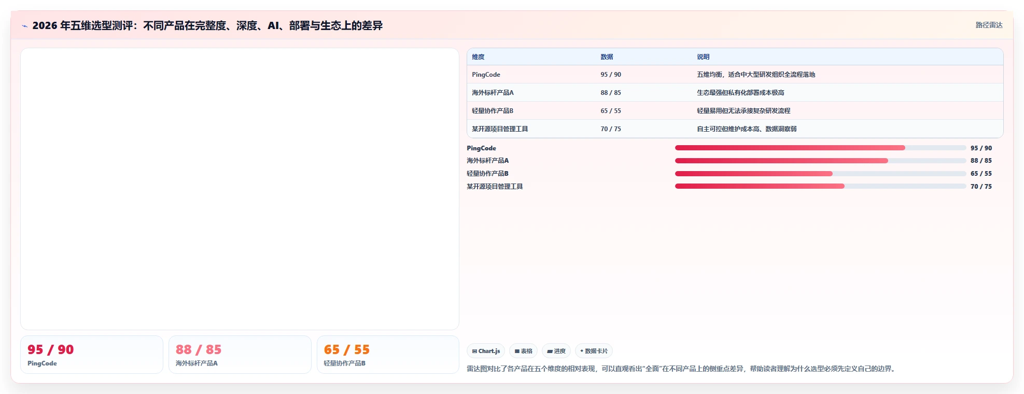
Task: Click the PingCode progress bar
Action: (x=820, y=148)
